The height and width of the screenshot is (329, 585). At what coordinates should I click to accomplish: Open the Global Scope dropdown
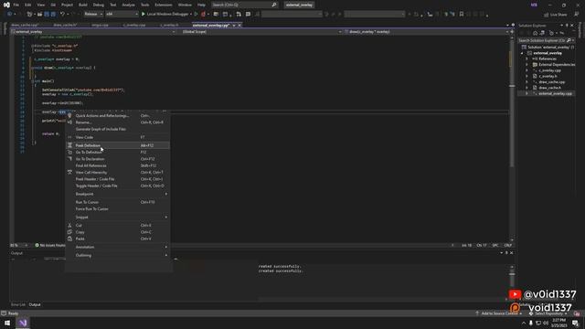(261, 32)
